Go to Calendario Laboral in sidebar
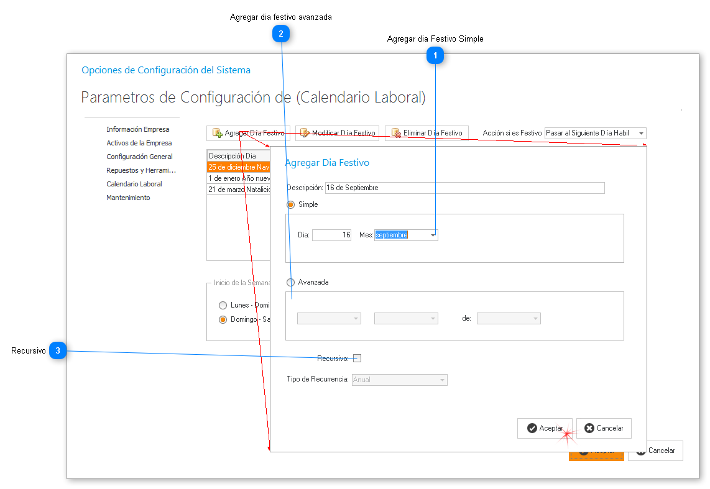 point(134,184)
